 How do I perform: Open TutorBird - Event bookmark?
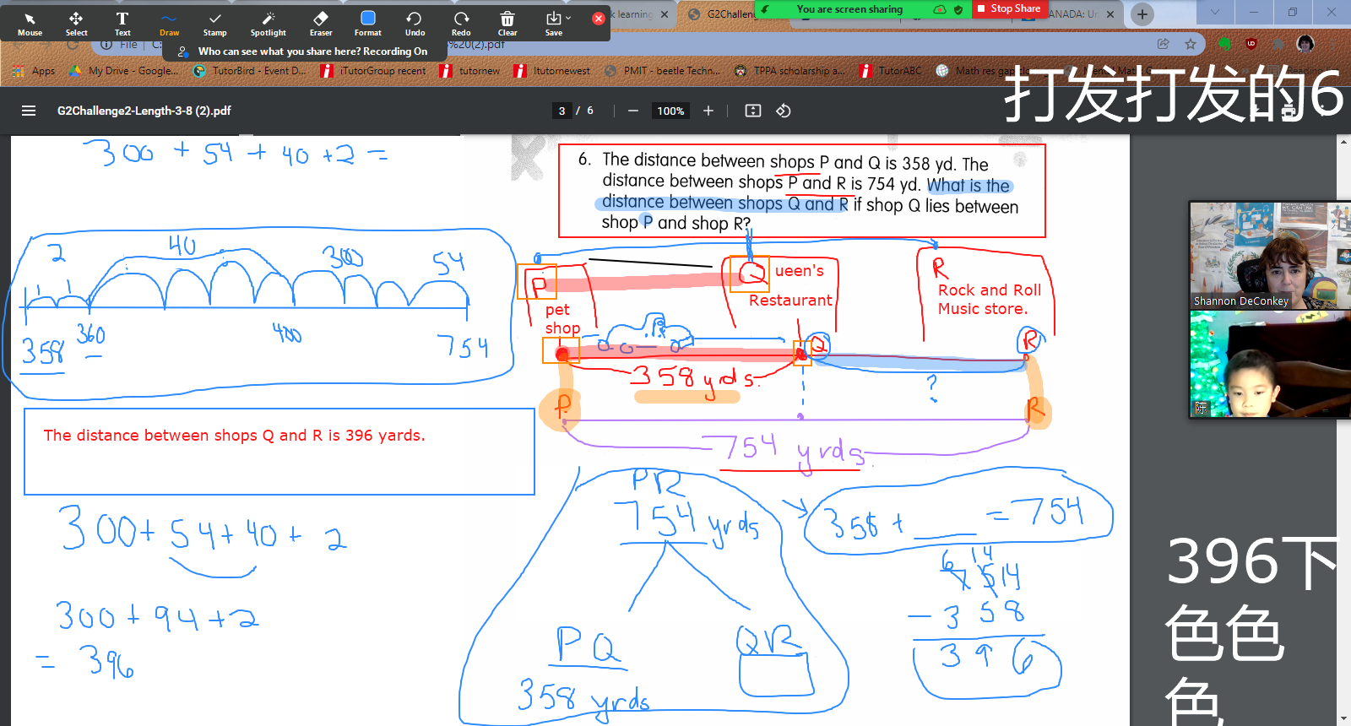point(250,71)
